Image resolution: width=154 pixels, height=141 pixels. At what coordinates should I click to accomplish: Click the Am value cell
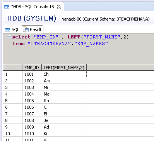(x=64, y=81)
